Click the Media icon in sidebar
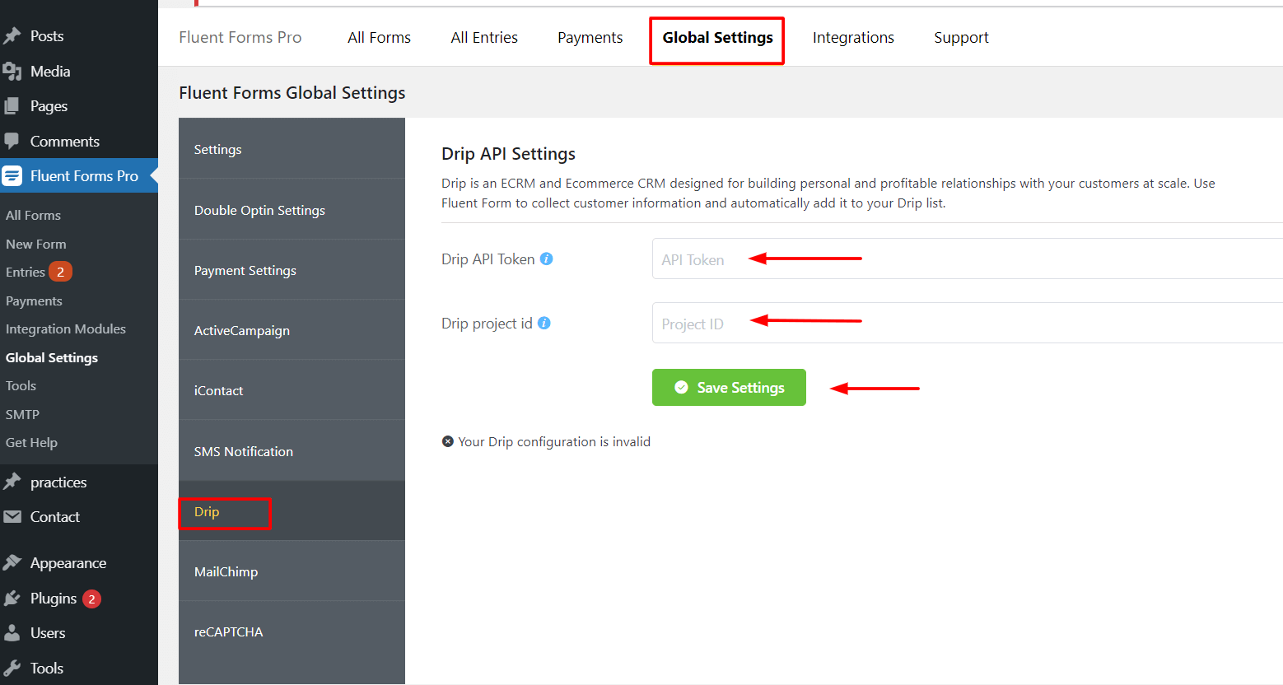The width and height of the screenshot is (1283, 685). point(12,72)
